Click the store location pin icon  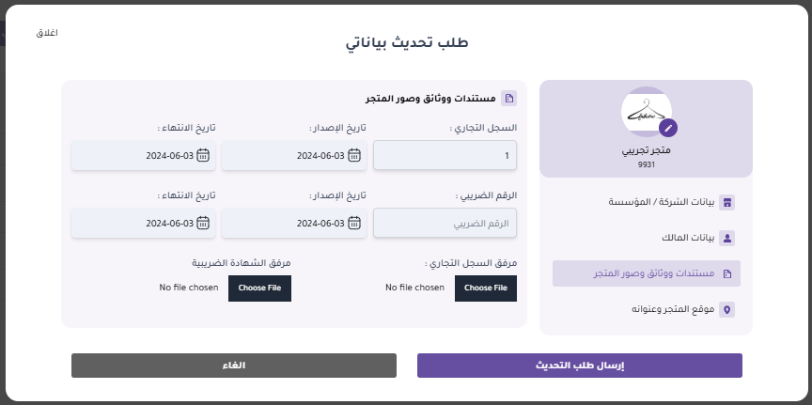(726, 308)
